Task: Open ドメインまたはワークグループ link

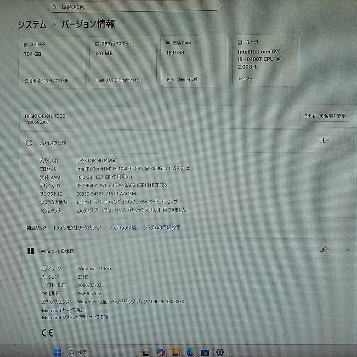Action: tap(77, 228)
